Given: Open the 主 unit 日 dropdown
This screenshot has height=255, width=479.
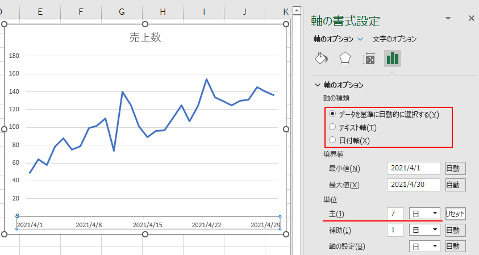Looking at the screenshot, I should (424, 214).
